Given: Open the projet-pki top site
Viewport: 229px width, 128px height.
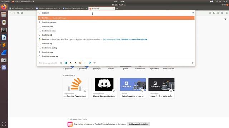Looking at the screenshot, I should coord(97,68).
